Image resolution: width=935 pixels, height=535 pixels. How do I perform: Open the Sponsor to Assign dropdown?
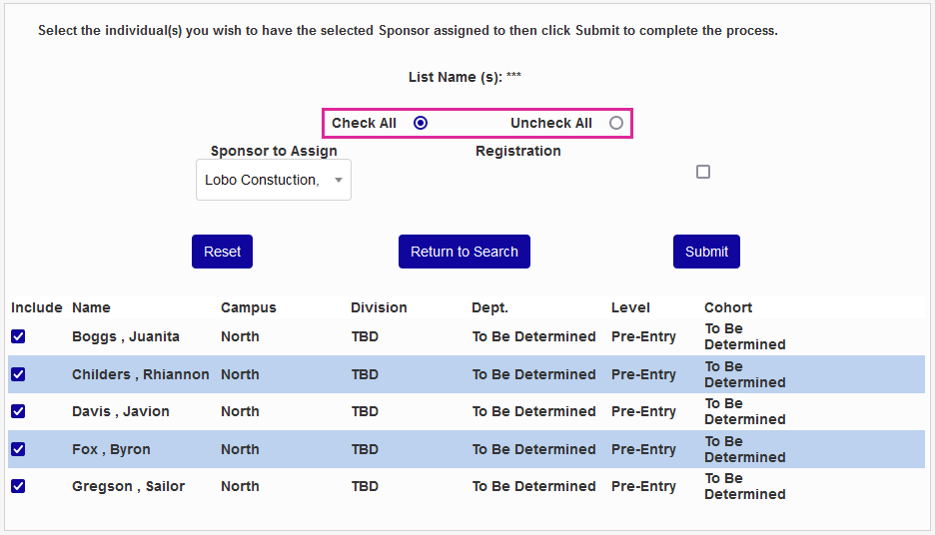(274, 180)
